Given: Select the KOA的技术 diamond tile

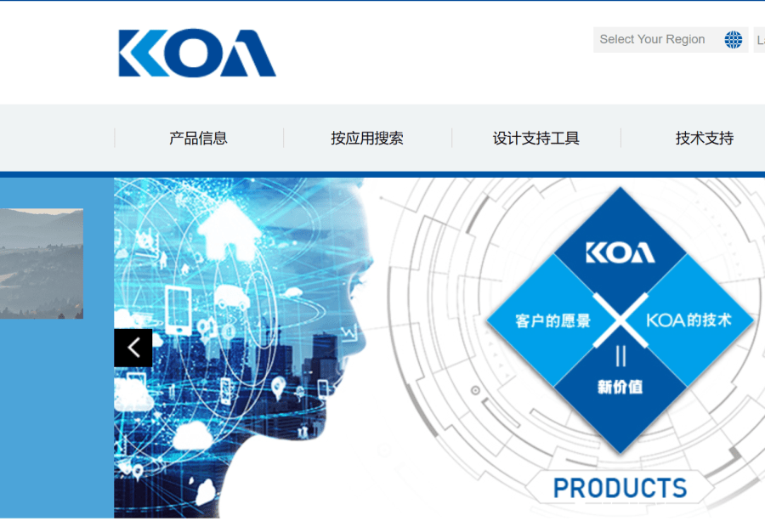Looking at the screenshot, I should 688,320.
